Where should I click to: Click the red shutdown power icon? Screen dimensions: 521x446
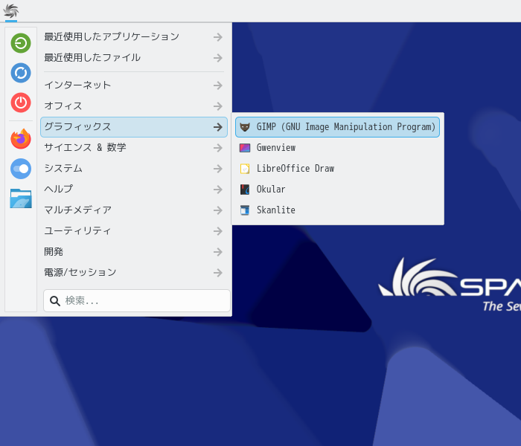(21, 103)
